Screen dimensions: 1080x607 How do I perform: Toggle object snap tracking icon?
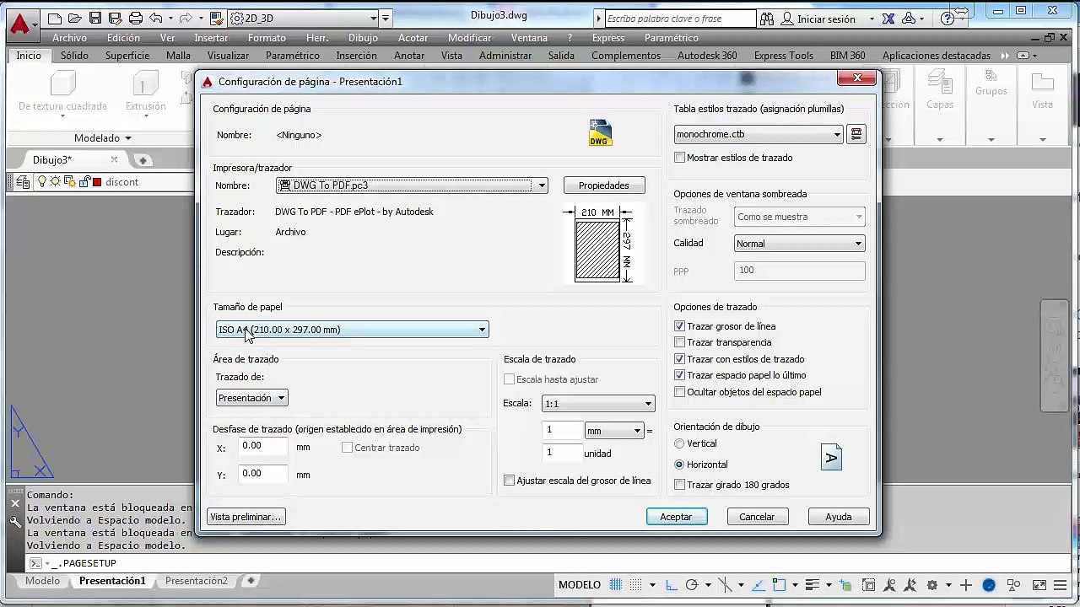pyautogui.click(x=759, y=585)
